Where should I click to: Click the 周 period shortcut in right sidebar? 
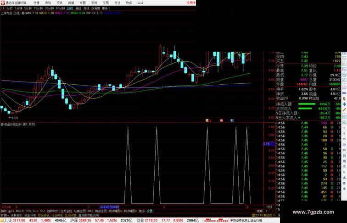click(x=344, y=161)
